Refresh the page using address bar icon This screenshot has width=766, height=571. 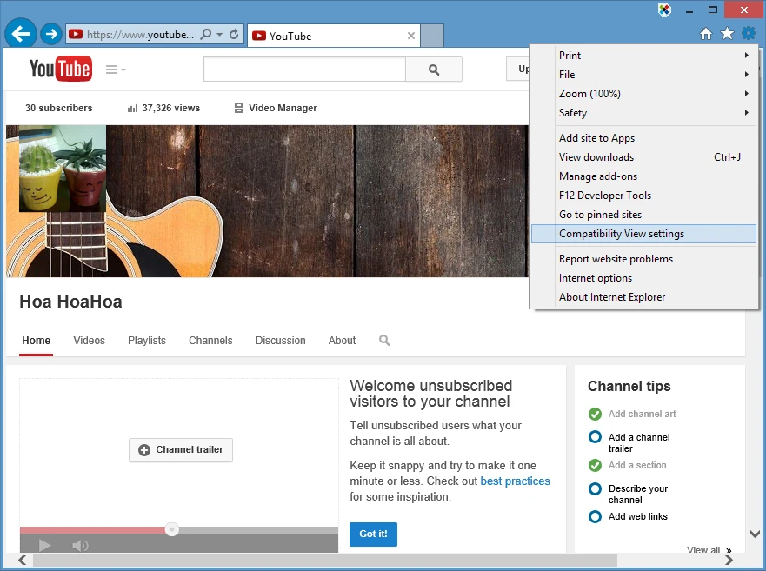235,35
